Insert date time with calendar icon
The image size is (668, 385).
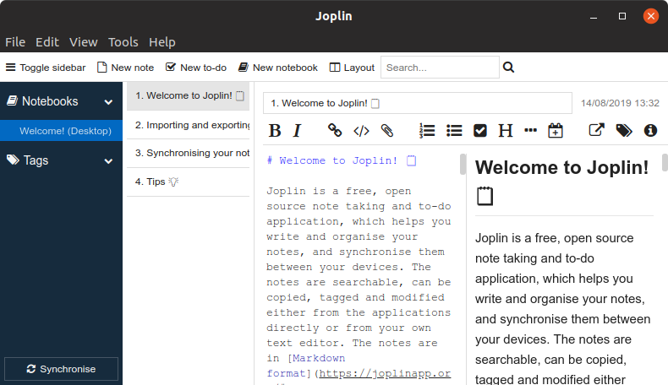[x=555, y=130]
